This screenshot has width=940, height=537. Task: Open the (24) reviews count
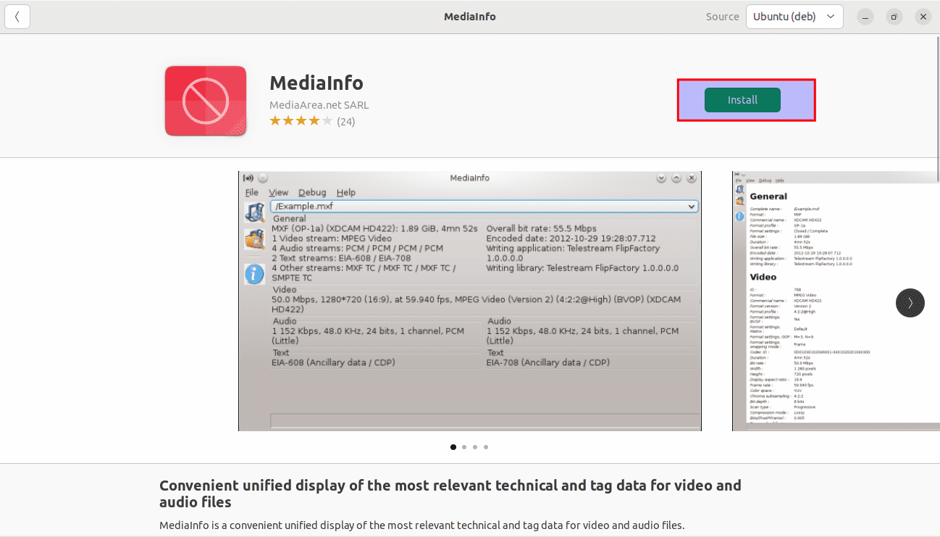(346, 122)
